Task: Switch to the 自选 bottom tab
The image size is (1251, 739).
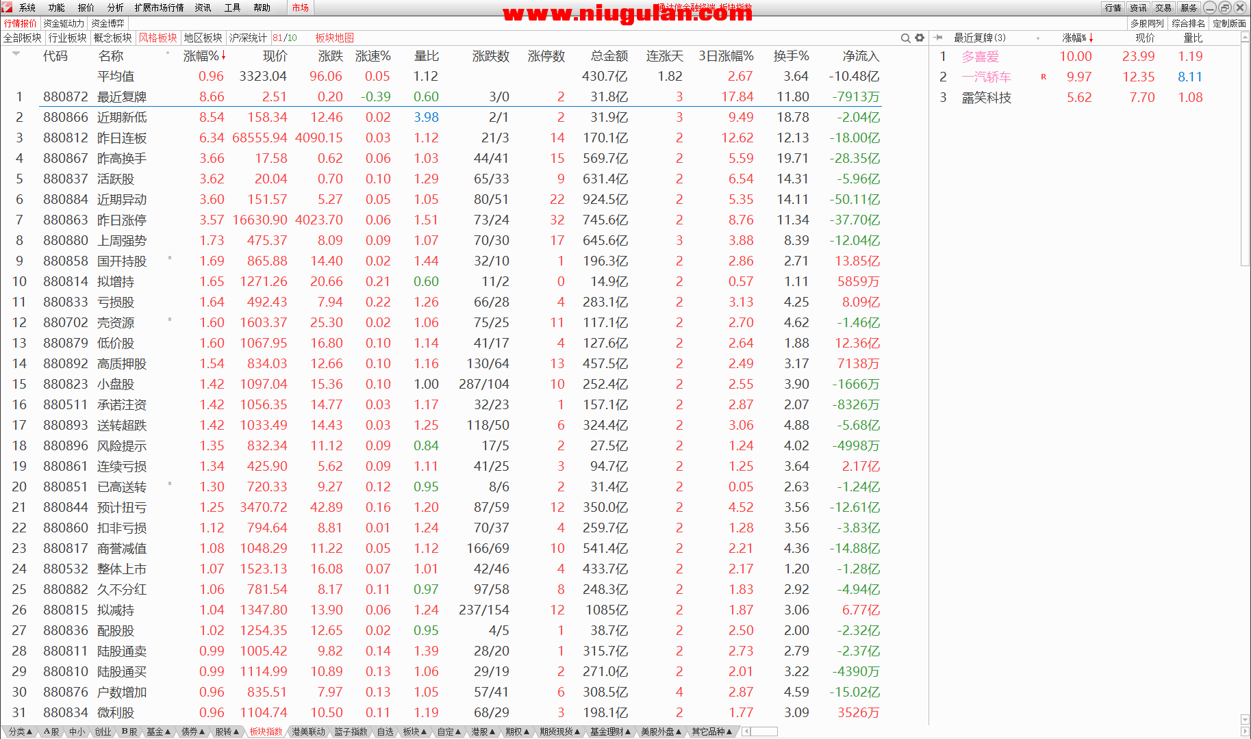Action: tap(386, 731)
